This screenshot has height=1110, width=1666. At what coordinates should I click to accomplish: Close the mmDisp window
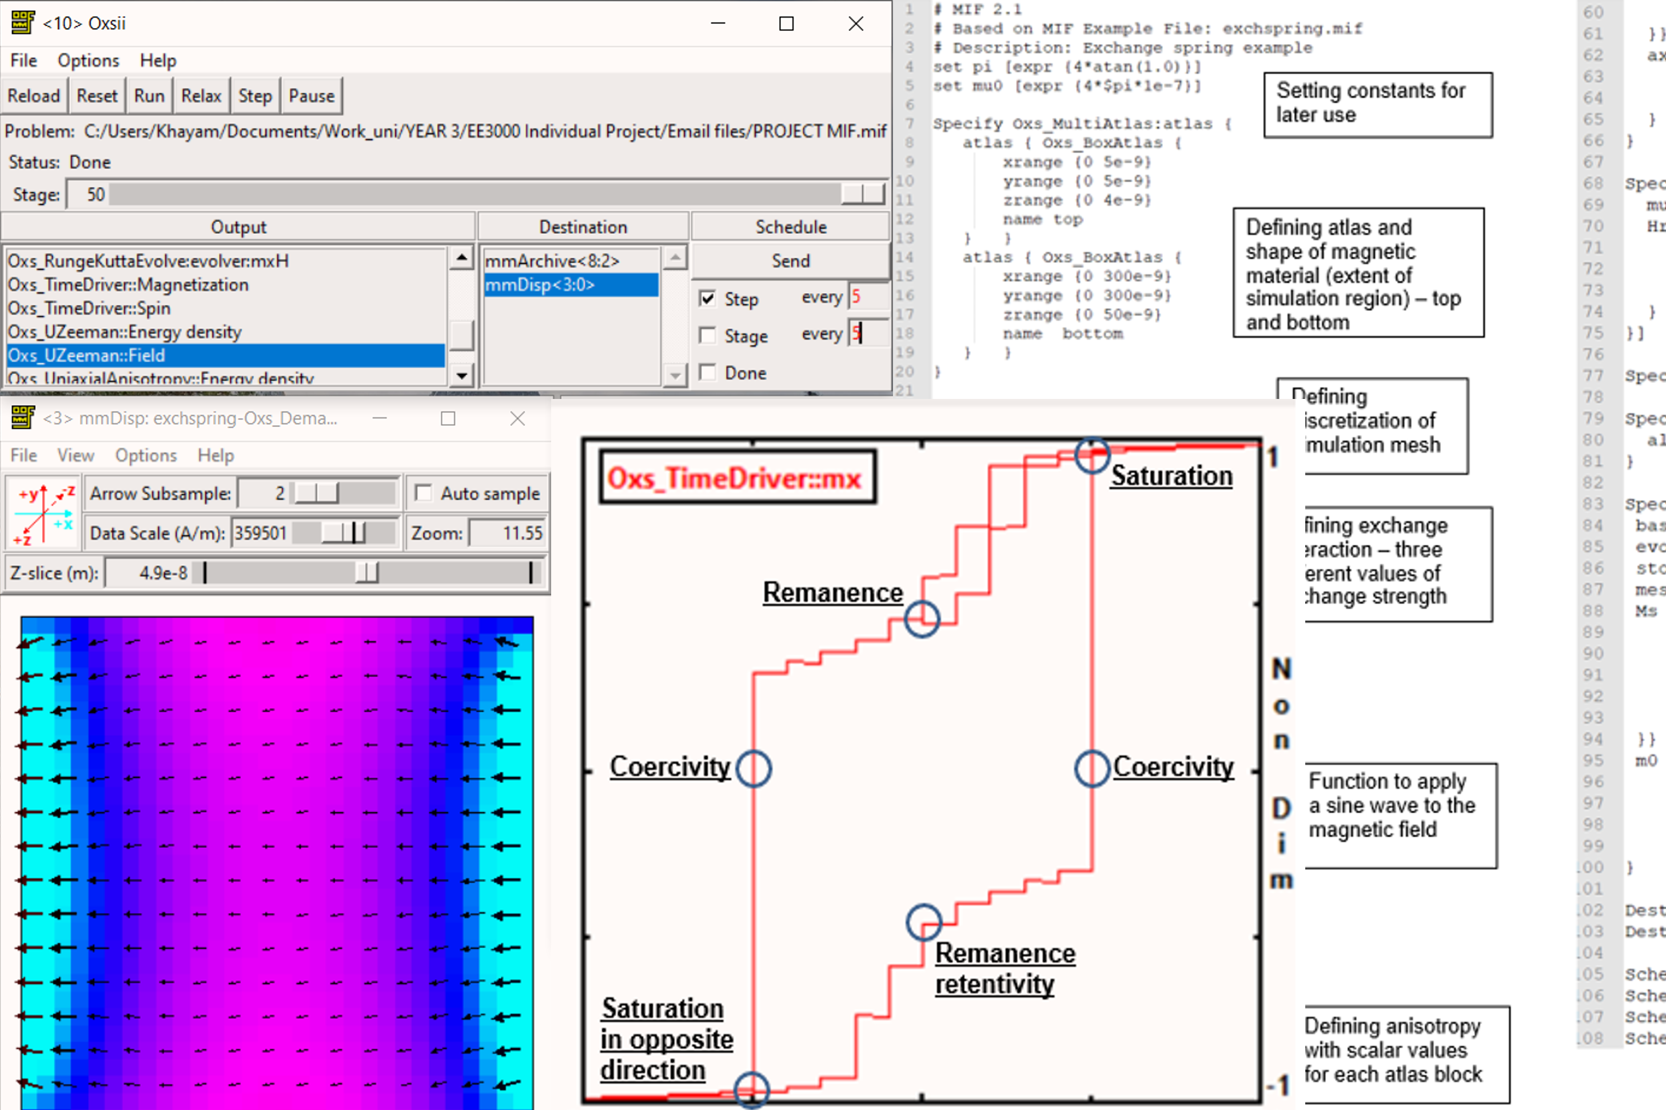point(517,418)
